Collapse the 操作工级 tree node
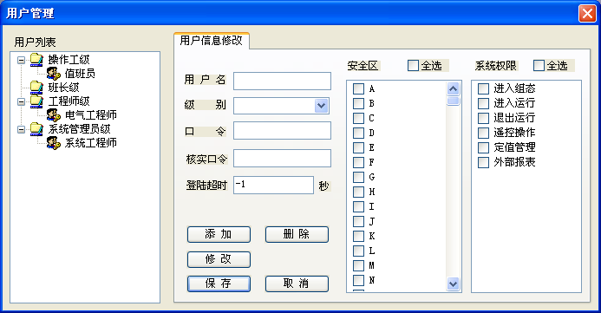Screen dimensions: 601x313 [22, 60]
